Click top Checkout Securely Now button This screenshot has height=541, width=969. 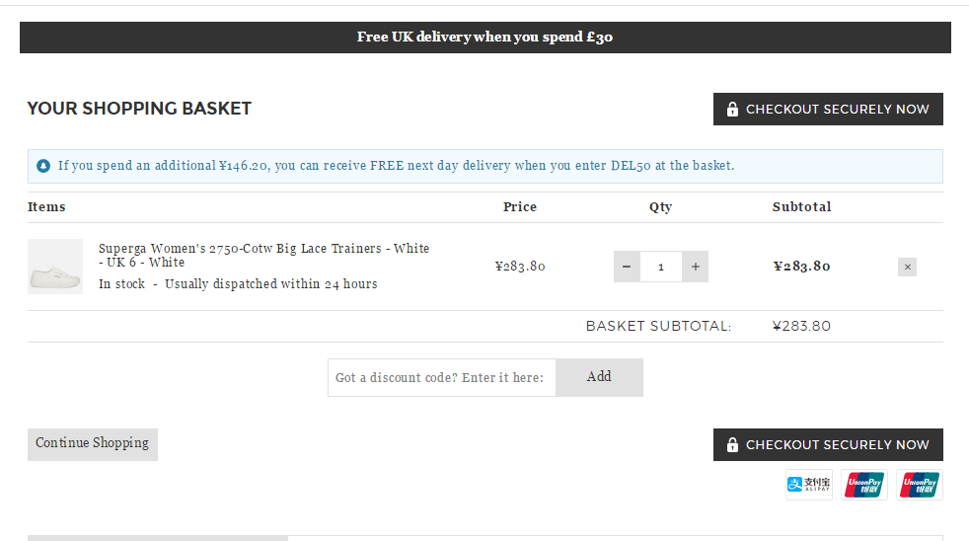click(828, 110)
